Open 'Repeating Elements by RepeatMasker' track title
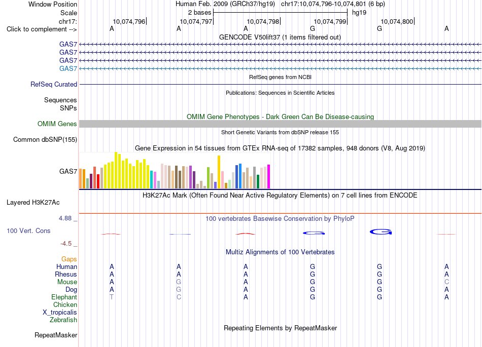Screen dimensions: 482x347 pyautogui.click(x=280, y=328)
